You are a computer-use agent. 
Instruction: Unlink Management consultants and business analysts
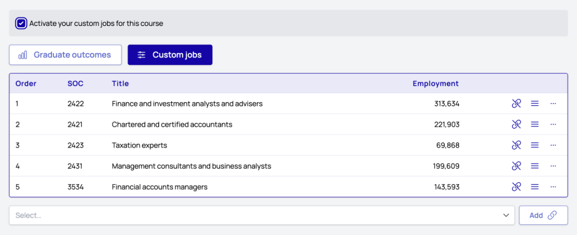click(x=516, y=166)
